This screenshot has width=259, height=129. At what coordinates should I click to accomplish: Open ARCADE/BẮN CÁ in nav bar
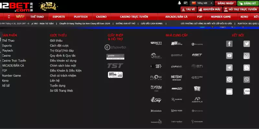coord(176,17)
